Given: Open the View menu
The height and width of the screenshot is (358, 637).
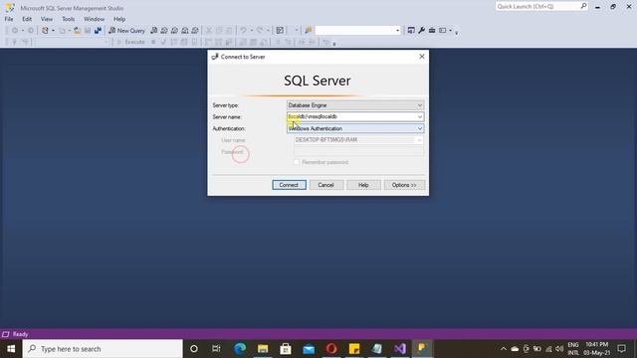Looking at the screenshot, I should click(x=47, y=19).
